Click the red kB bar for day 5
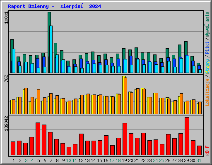212x165 pixels. click(x=38, y=139)
